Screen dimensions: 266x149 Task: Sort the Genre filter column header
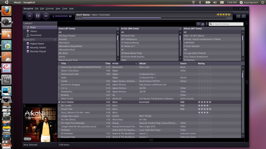pos(88,29)
